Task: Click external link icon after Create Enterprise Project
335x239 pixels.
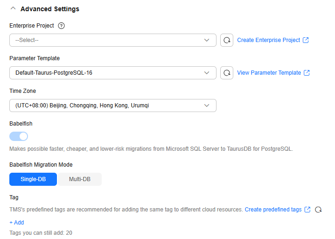Action: pyautogui.click(x=306, y=40)
